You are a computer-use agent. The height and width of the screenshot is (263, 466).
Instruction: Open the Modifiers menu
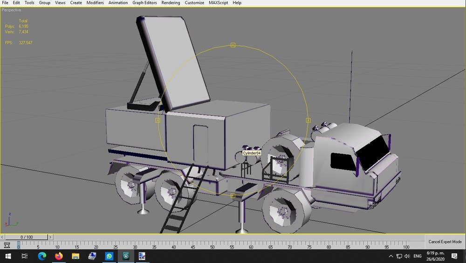pyautogui.click(x=95, y=3)
